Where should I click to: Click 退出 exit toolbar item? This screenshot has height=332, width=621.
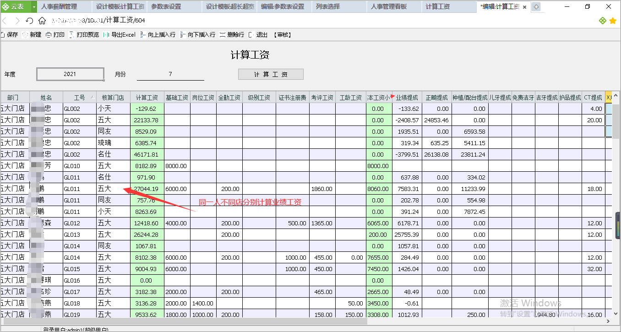[x=258, y=35]
